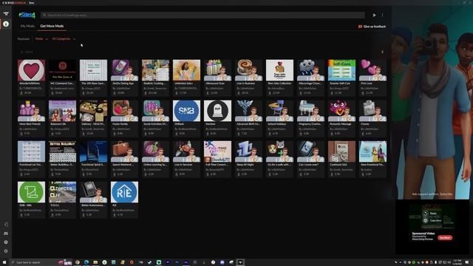Open the Wonderful Whims heart mod card
Image resolution: width=473 pixels, height=266 pixels.
pos(31,78)
